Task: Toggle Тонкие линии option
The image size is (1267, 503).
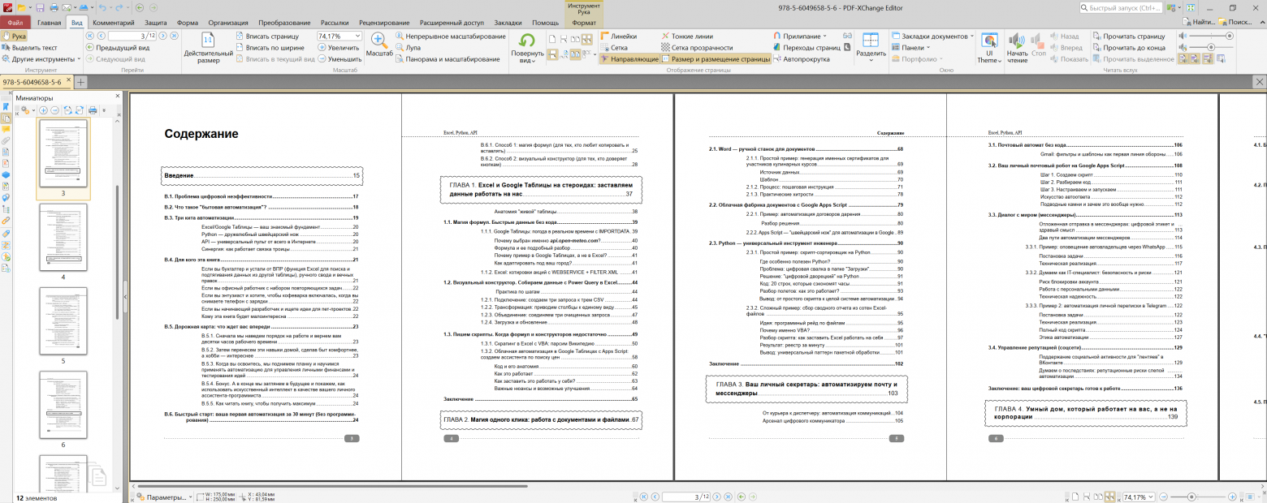Action: (x=691, y=37)
